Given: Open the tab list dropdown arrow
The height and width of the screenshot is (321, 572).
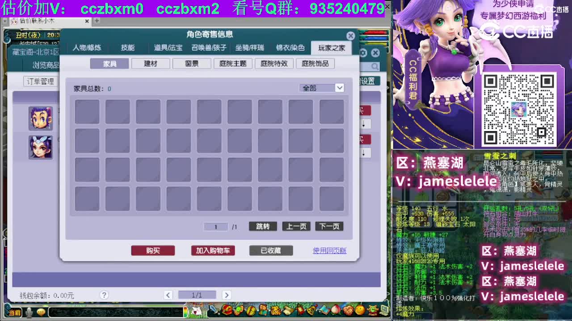Looking at the screenshot, I should (x=5, y=21).
